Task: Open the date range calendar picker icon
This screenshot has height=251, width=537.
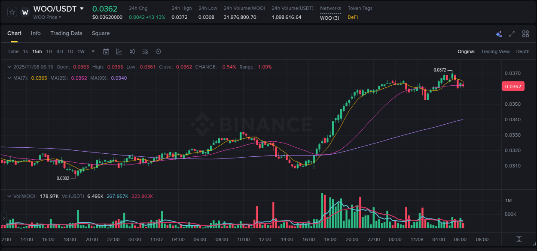Action: point(106,51)
